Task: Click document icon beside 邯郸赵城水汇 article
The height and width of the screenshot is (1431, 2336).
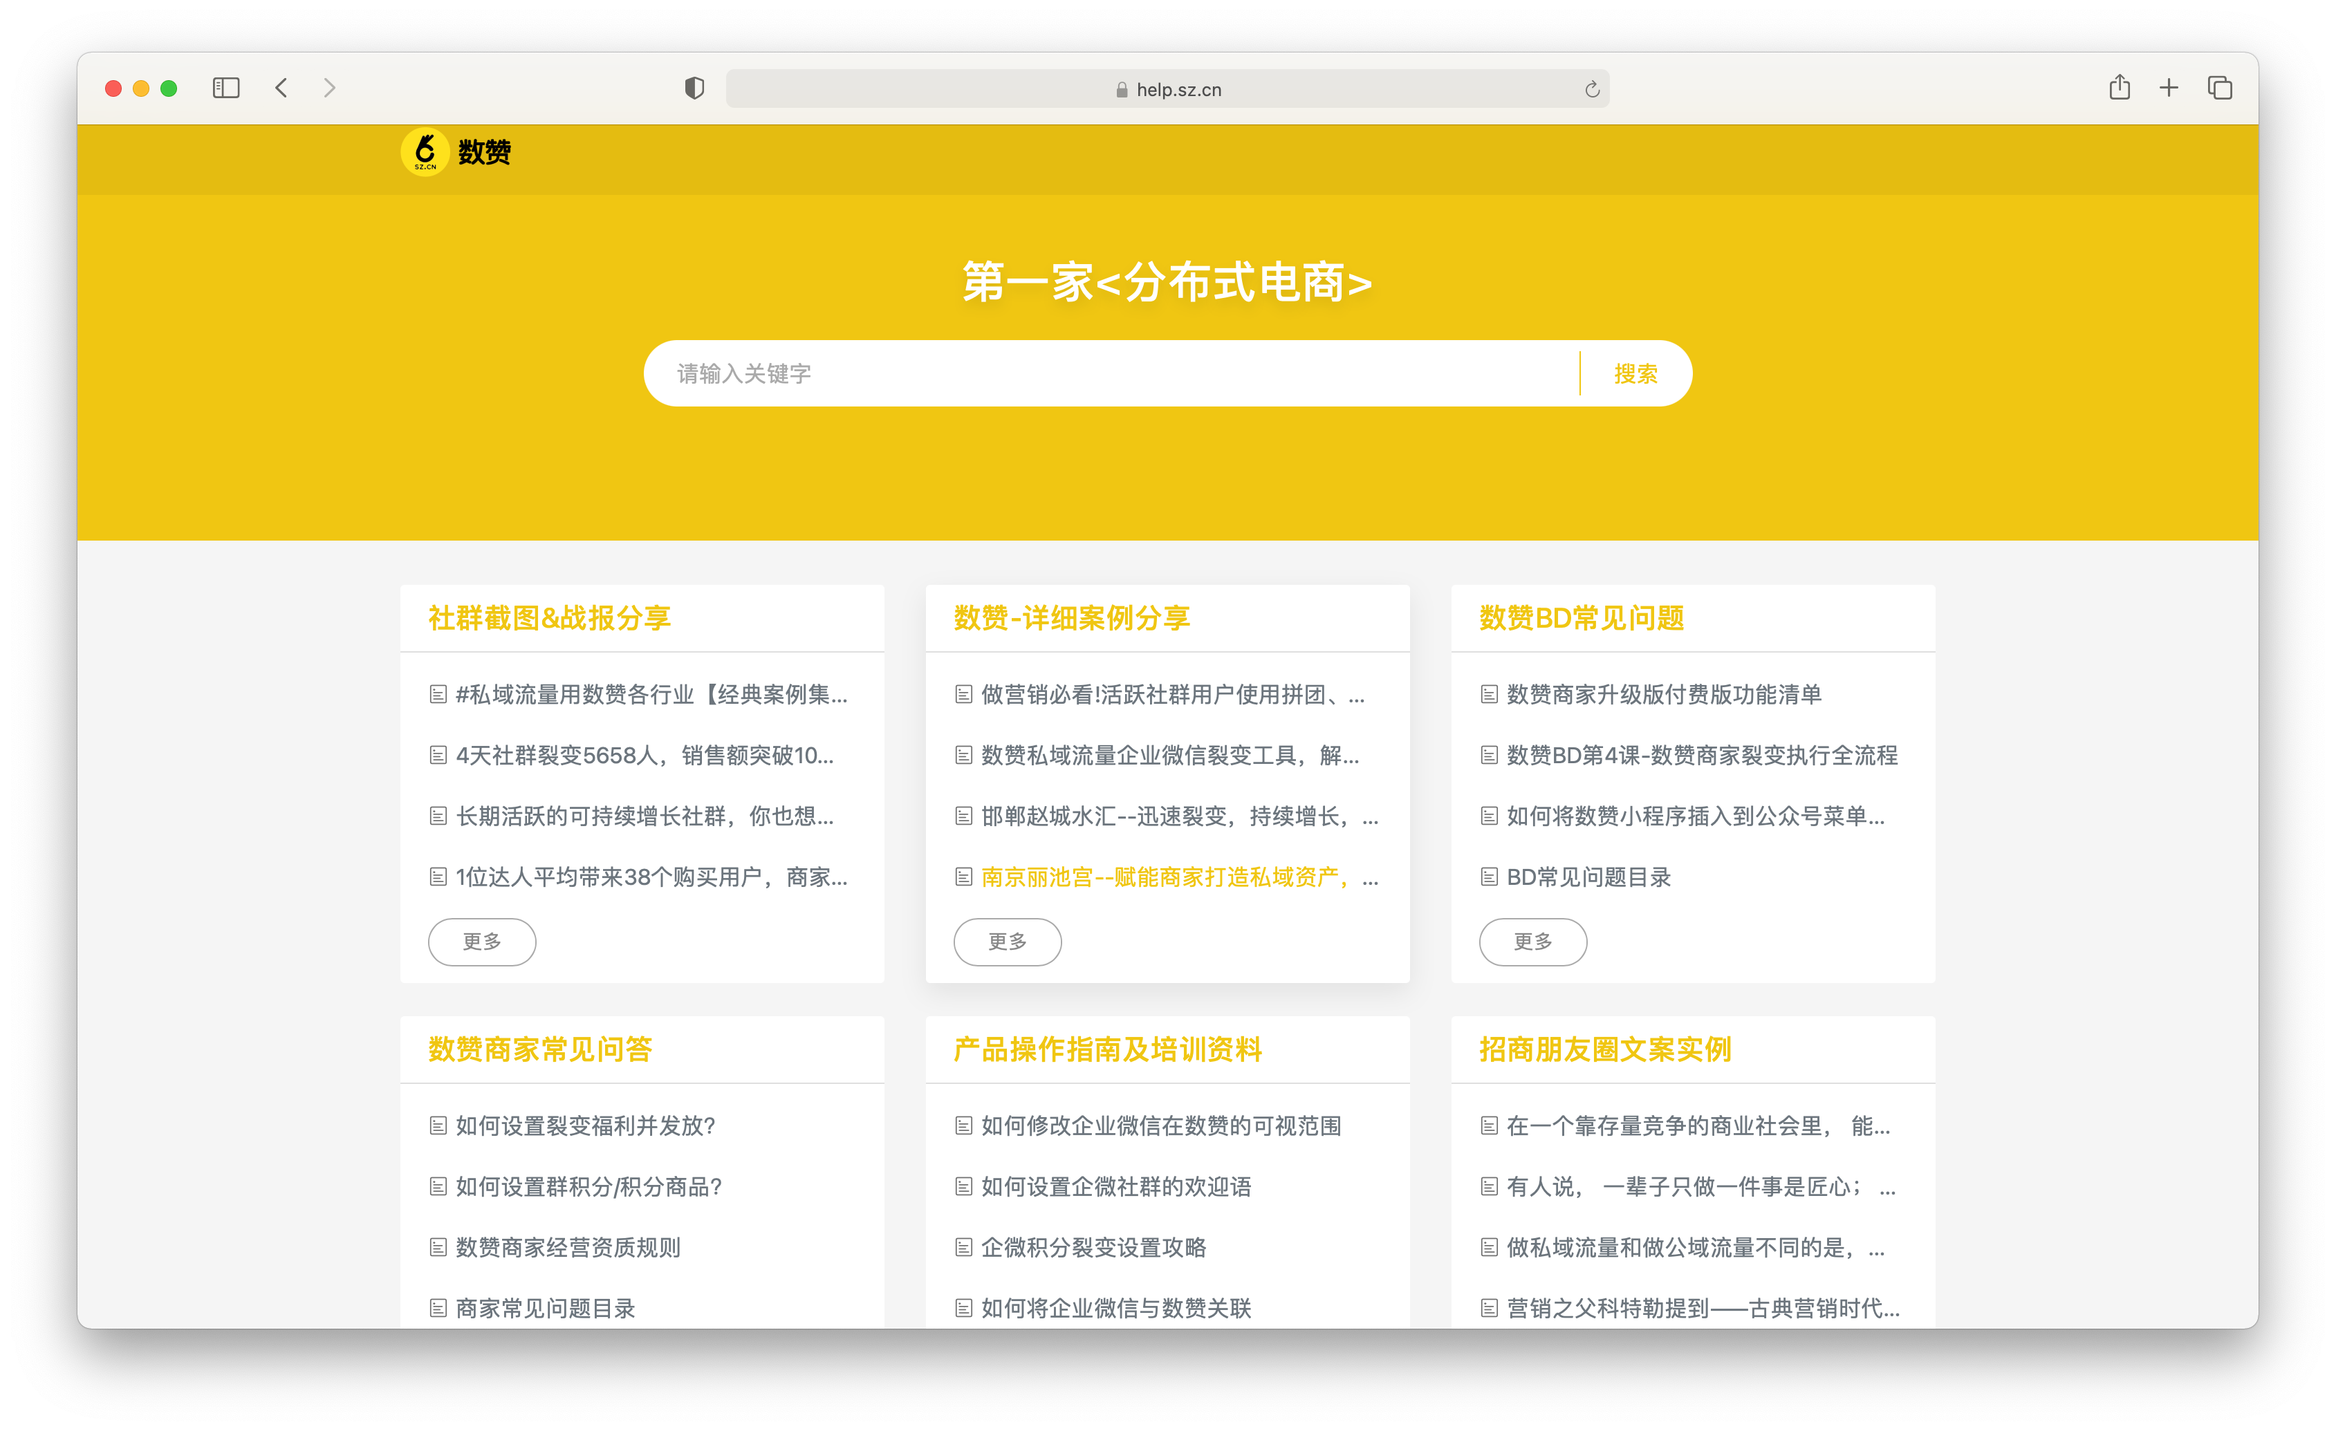Action: [963, 816]
